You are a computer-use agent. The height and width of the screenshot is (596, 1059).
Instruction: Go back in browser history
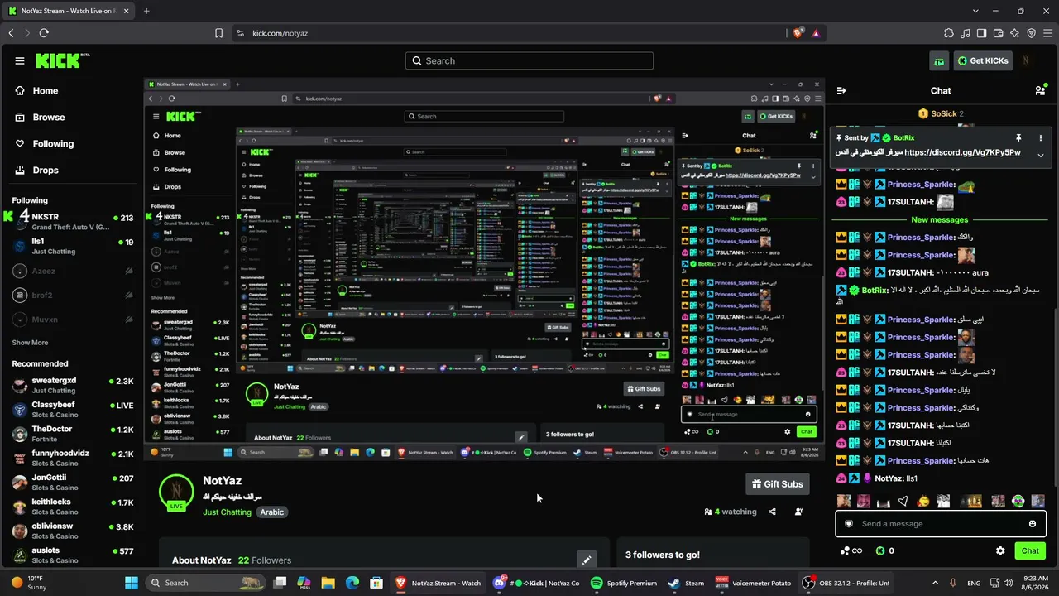coord(11,33)
